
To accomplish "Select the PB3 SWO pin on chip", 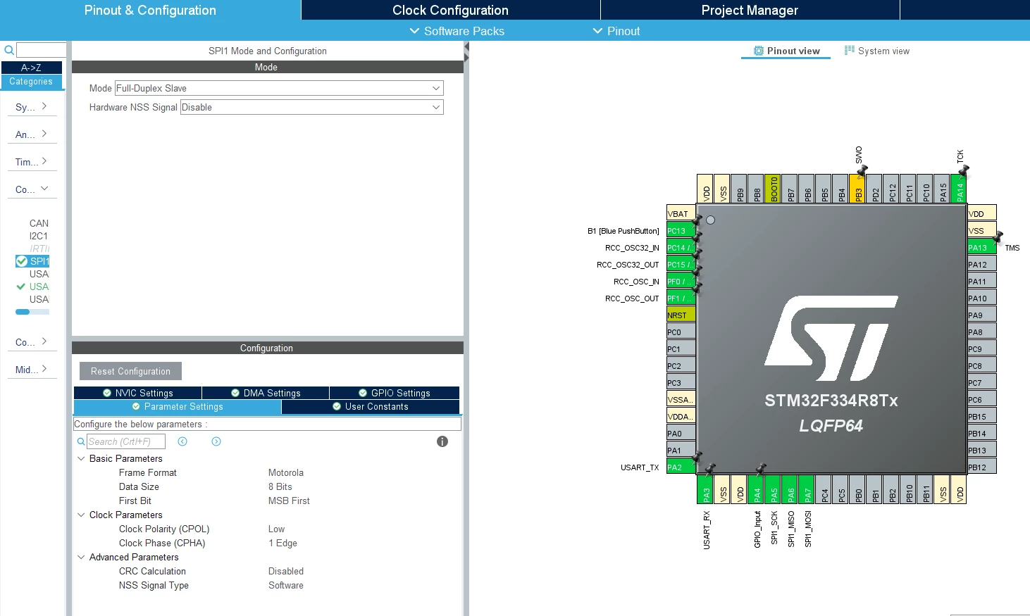I will coord(859,189).
